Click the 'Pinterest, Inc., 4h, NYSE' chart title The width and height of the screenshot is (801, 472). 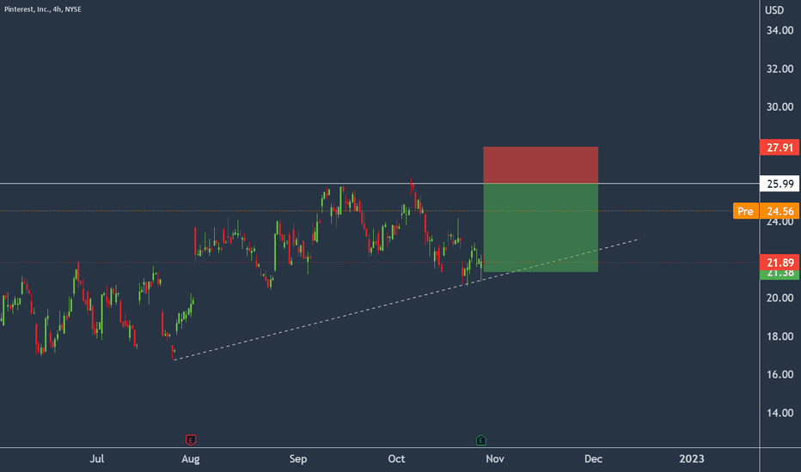coord(43,9)
